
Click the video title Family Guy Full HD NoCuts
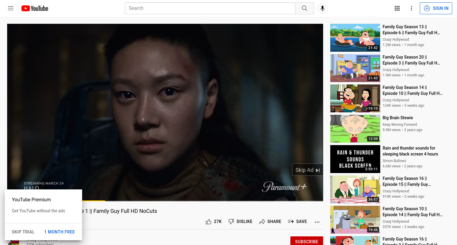coord(120,211)
